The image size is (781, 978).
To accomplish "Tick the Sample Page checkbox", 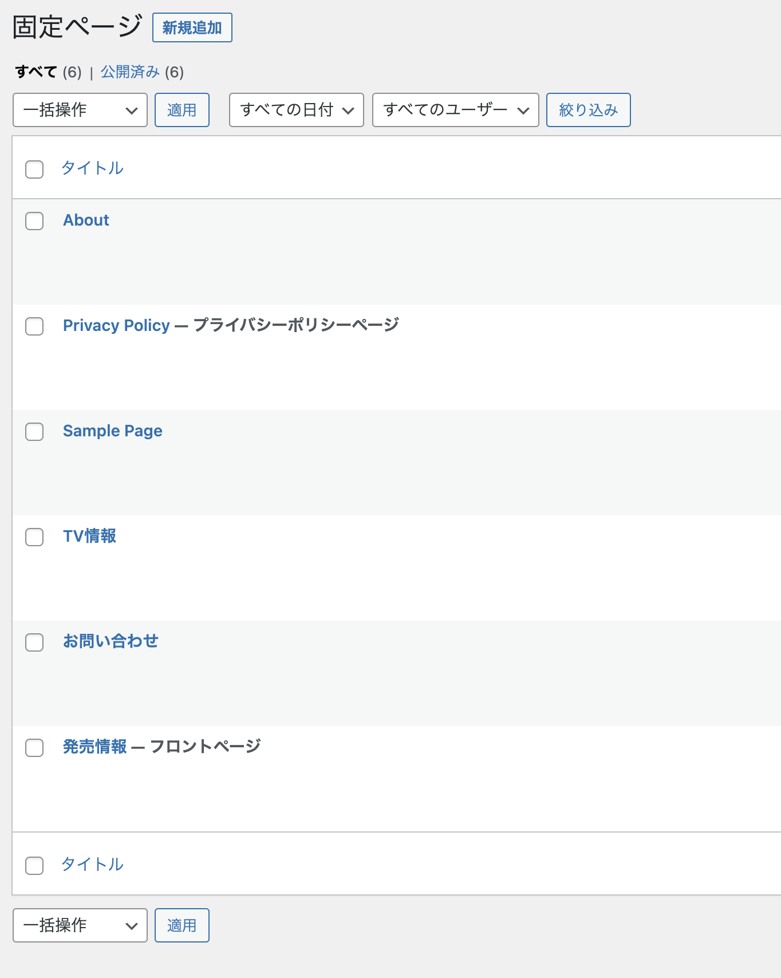I will 34,432.
